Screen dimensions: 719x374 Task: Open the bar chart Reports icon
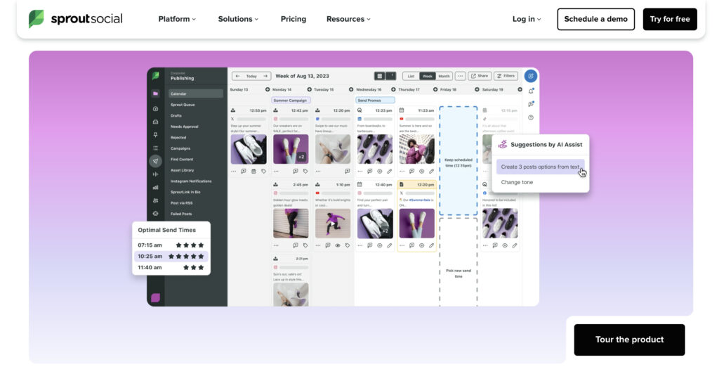(155, 187)
